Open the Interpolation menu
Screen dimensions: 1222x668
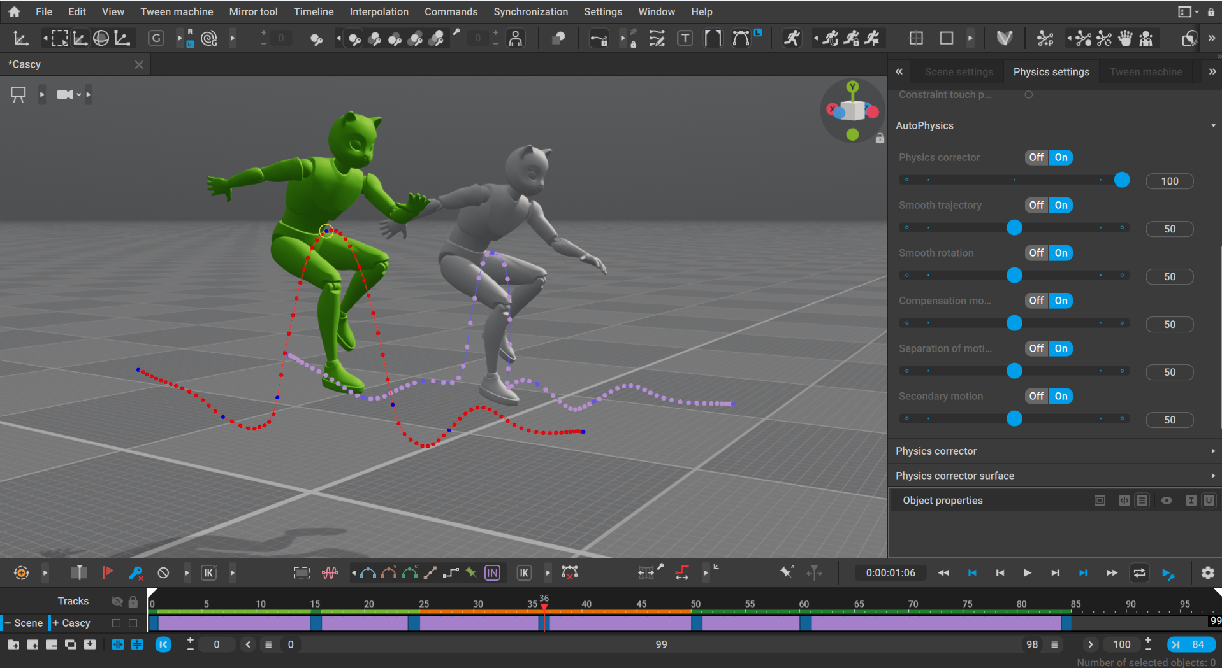(379, 11)
